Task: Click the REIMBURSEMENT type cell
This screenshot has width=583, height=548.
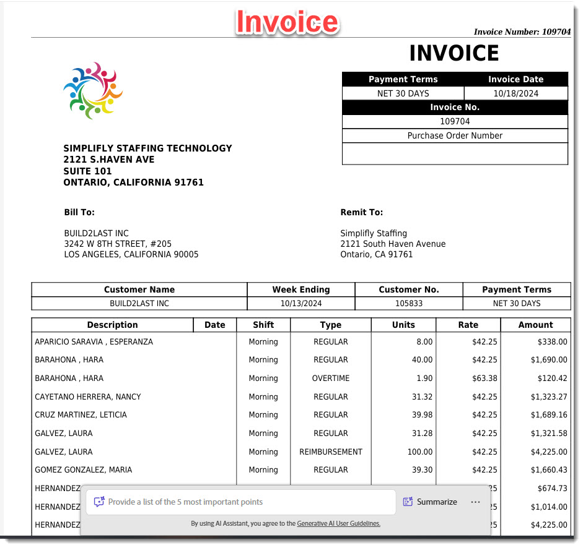Action: point(330,452)
